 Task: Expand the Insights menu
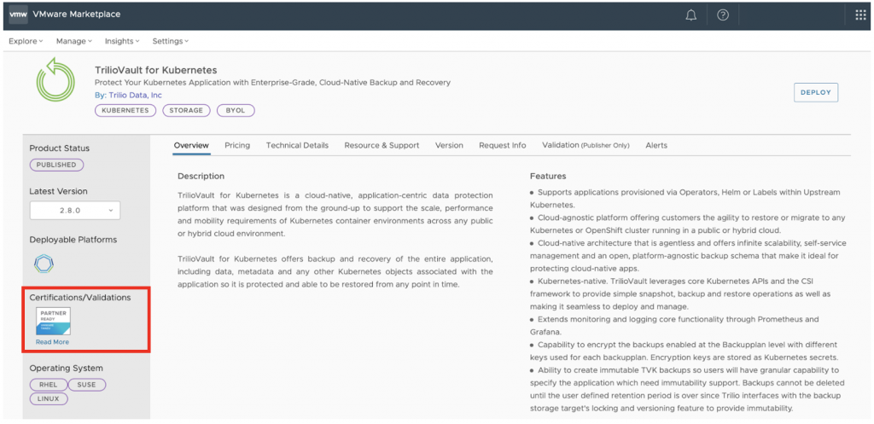[x=122, y=41]
